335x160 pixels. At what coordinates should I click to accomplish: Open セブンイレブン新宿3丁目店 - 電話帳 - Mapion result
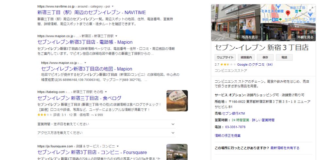click(85, 42)
